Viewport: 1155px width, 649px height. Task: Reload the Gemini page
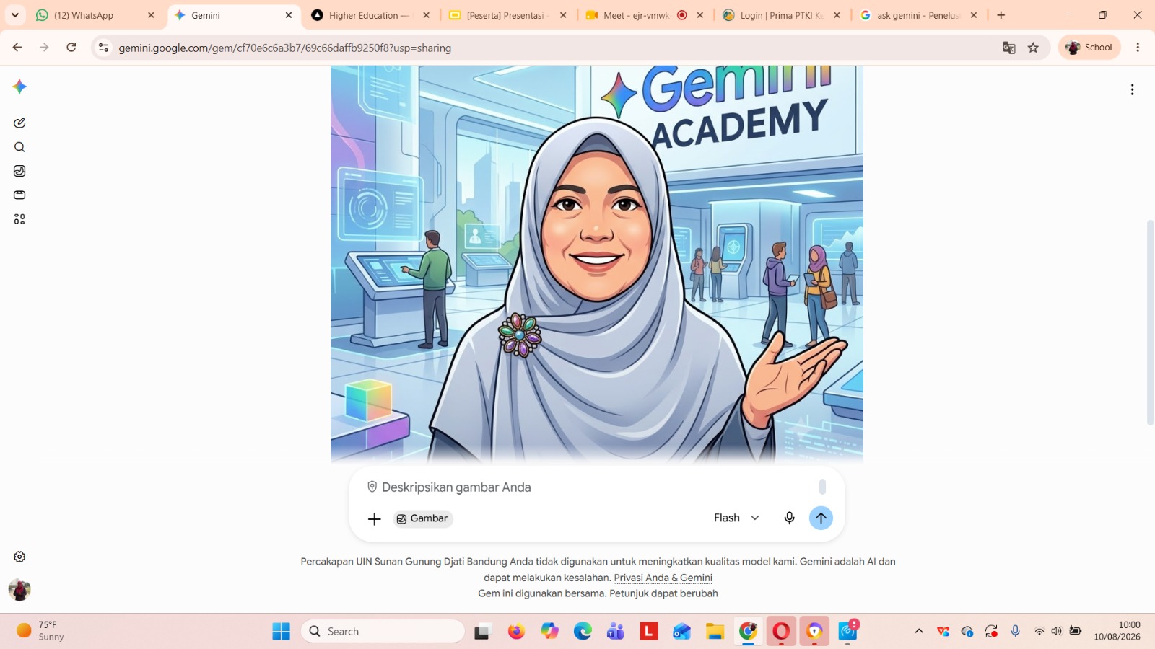[71, 47]
